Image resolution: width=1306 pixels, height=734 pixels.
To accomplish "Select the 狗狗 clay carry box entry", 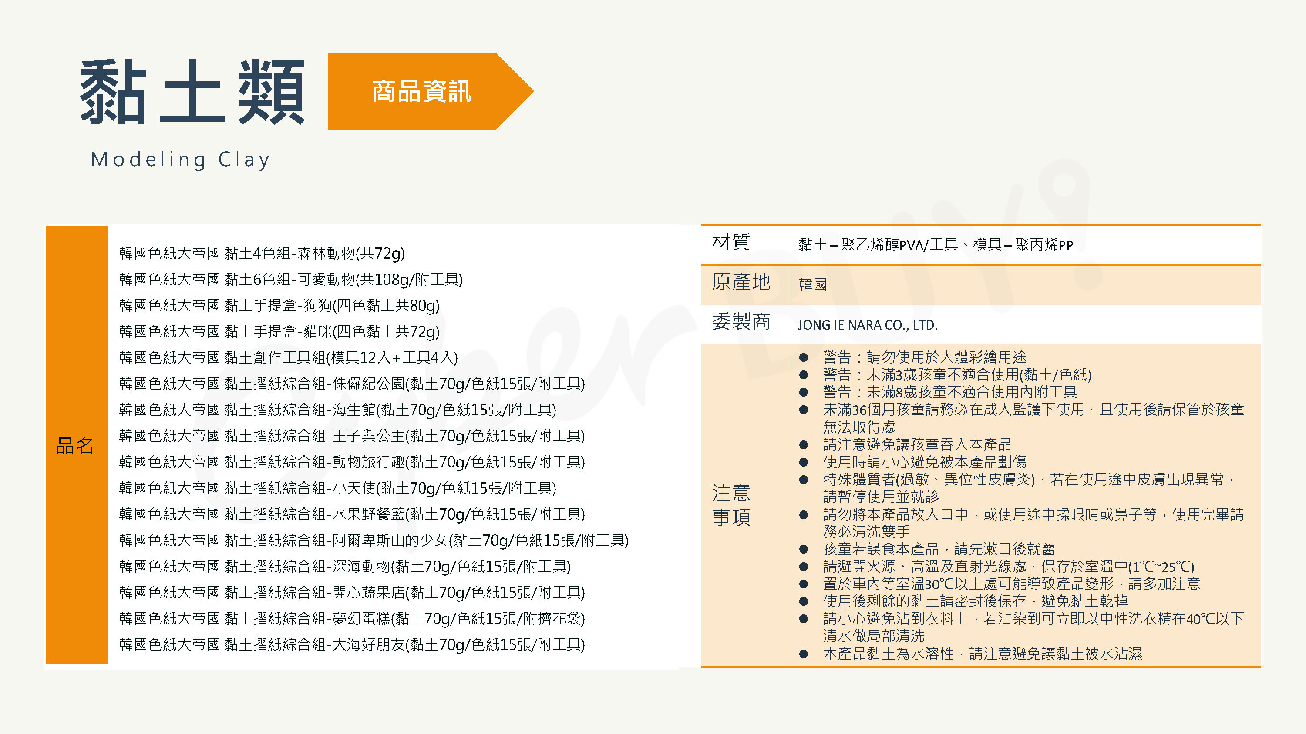I will click(x=279, y=305).
